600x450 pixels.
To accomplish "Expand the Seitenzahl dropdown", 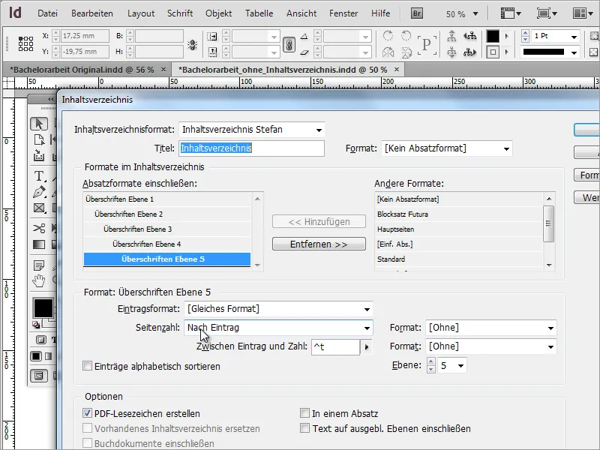I will pos(278,328).
